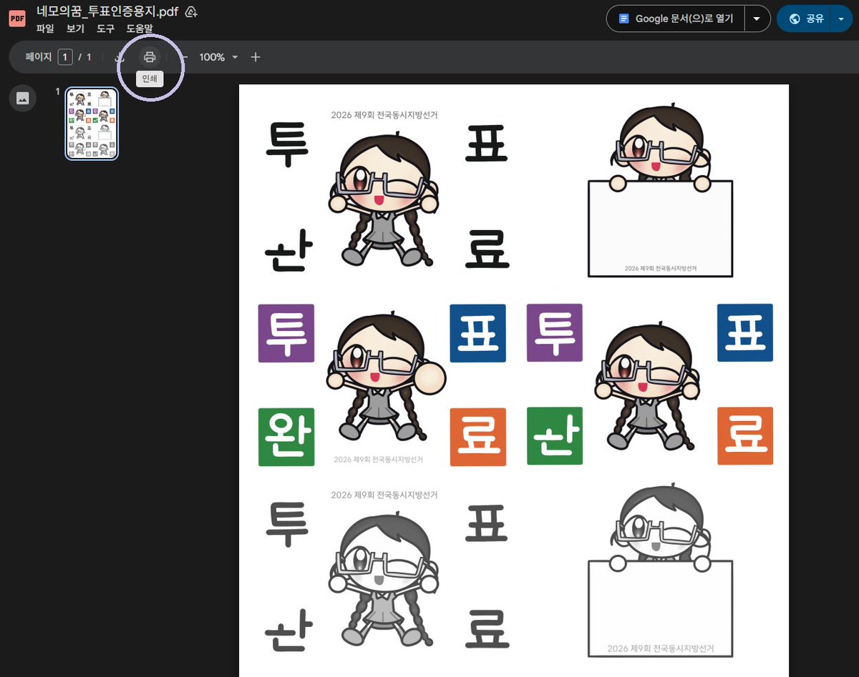Expand the arrow next to Google 문서(으)로 열기
This screenshot has width=859, height=677.
(x=757, y=19)
